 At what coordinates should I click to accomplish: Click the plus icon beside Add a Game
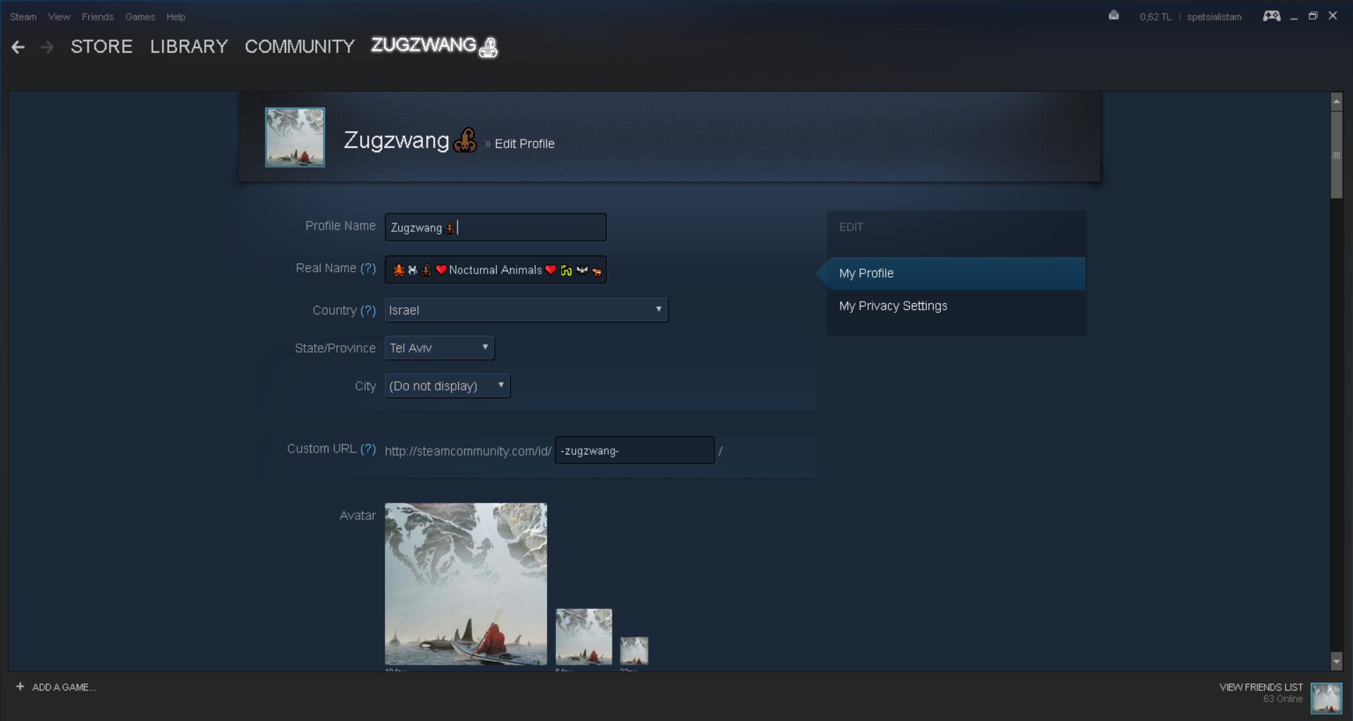click(20, 686)
